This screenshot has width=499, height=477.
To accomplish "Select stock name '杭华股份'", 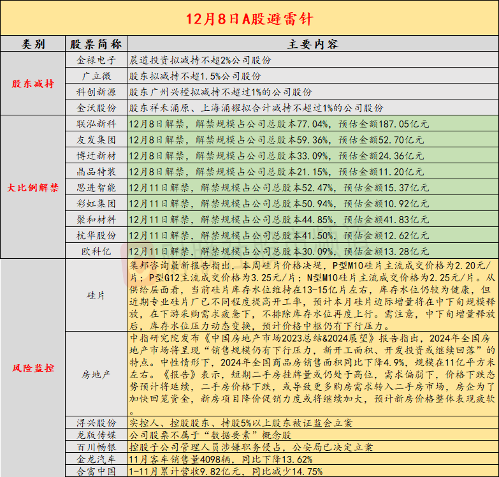I will (96, 235).
